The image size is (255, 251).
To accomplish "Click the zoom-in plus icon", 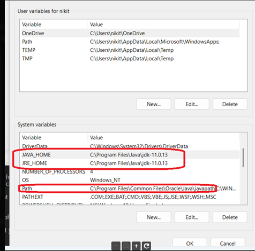I will [136, 246].
